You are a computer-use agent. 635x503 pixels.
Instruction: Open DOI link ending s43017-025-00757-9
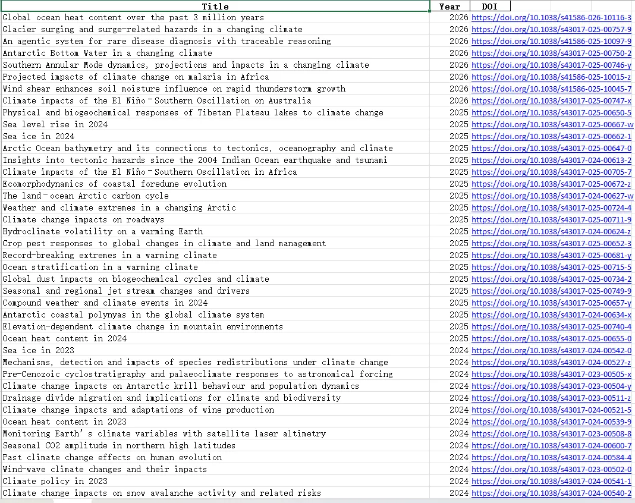[551, 30]
